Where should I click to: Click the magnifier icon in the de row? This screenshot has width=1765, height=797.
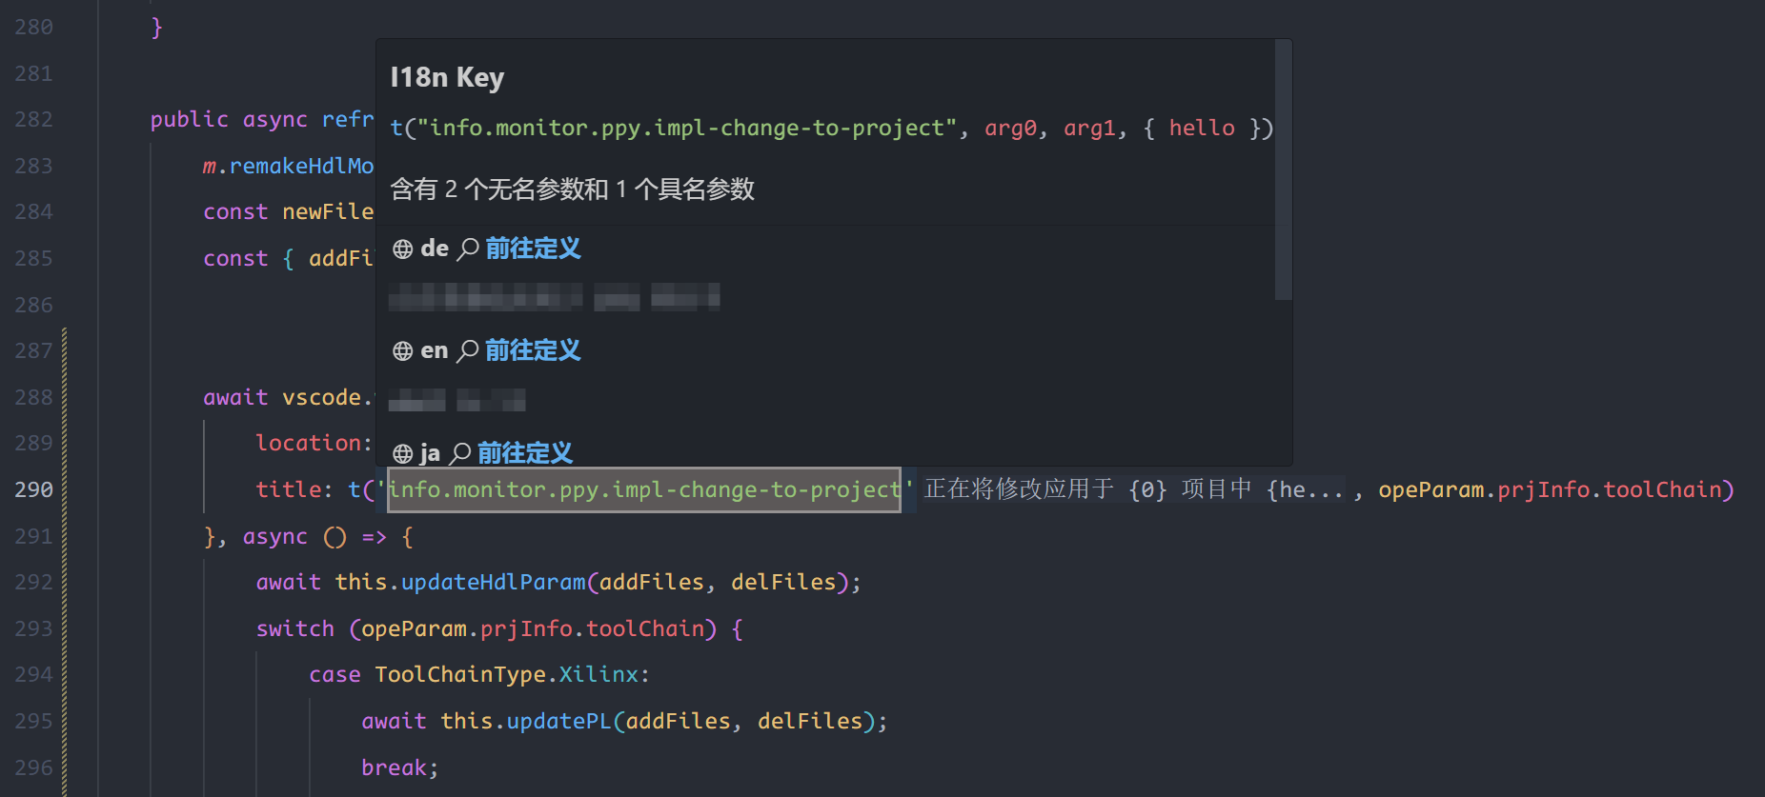(468, 249)
